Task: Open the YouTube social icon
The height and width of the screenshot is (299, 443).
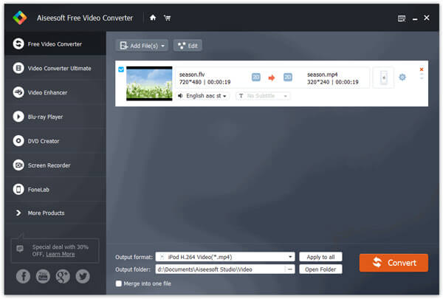Action: [43, 276]
